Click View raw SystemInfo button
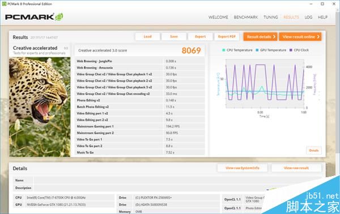 point(243,168)
